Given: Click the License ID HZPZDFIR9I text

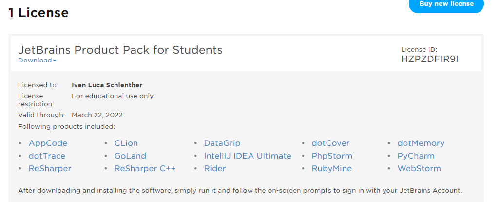Looking at the screenshot, I should pyautogui.click(x=430, y=60).
